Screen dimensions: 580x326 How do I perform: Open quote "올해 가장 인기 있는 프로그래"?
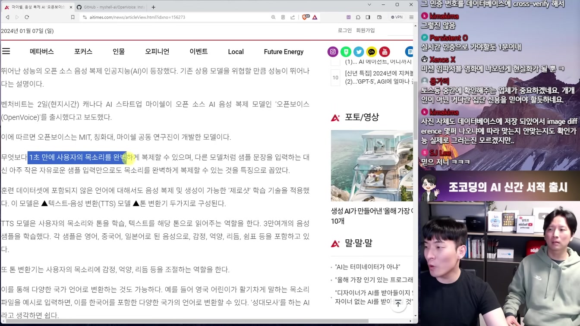pos(374,280)
